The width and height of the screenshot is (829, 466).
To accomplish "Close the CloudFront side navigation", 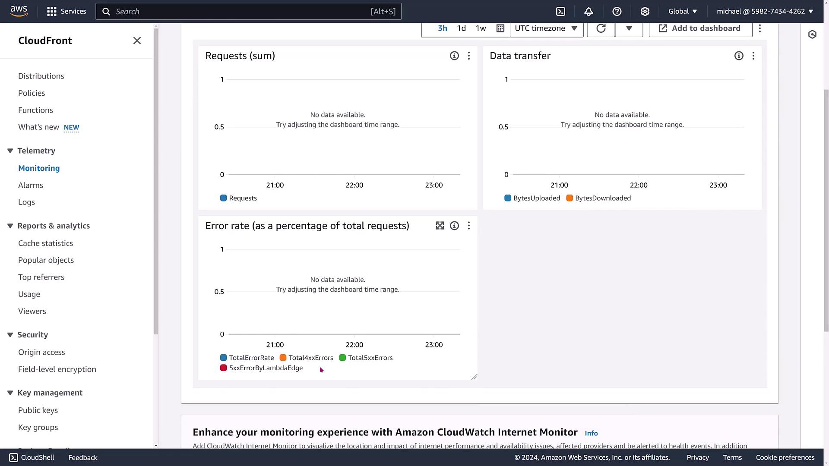I will 137,41.
